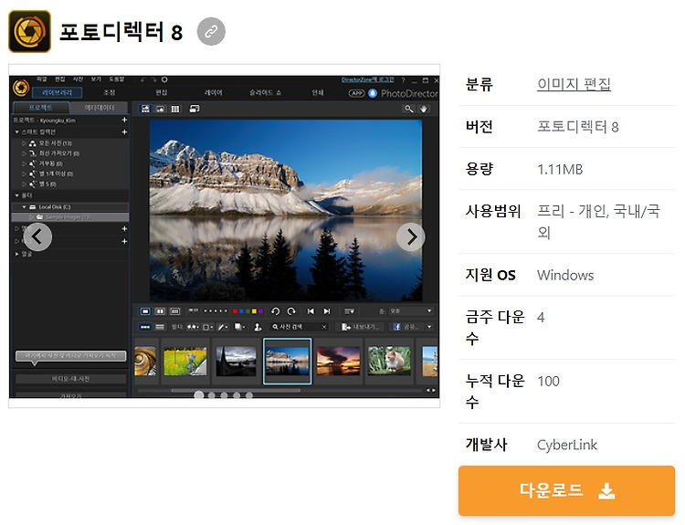The image size is (685, 525).
Task: Apply the blue color label
Action: pyautogui.click(x=242, y=311)
